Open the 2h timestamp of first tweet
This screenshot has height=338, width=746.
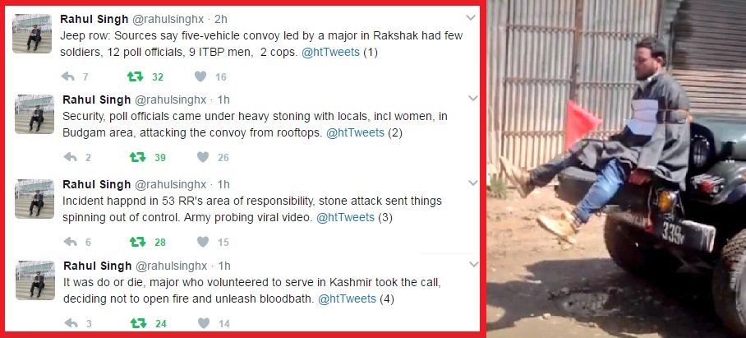pos(221,20)
